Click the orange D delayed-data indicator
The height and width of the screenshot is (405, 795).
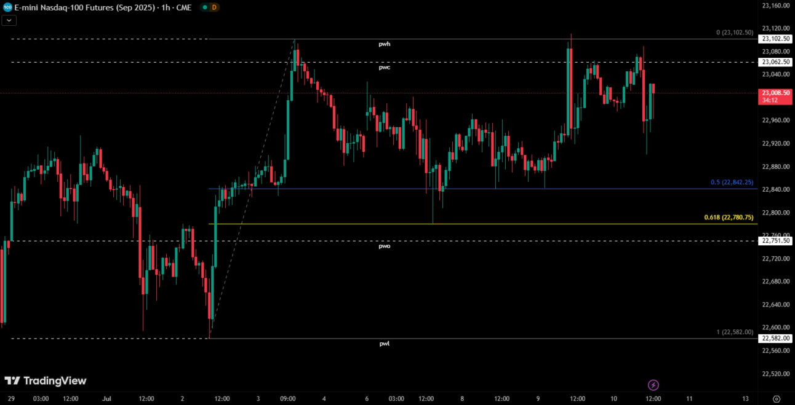(214, 7)
